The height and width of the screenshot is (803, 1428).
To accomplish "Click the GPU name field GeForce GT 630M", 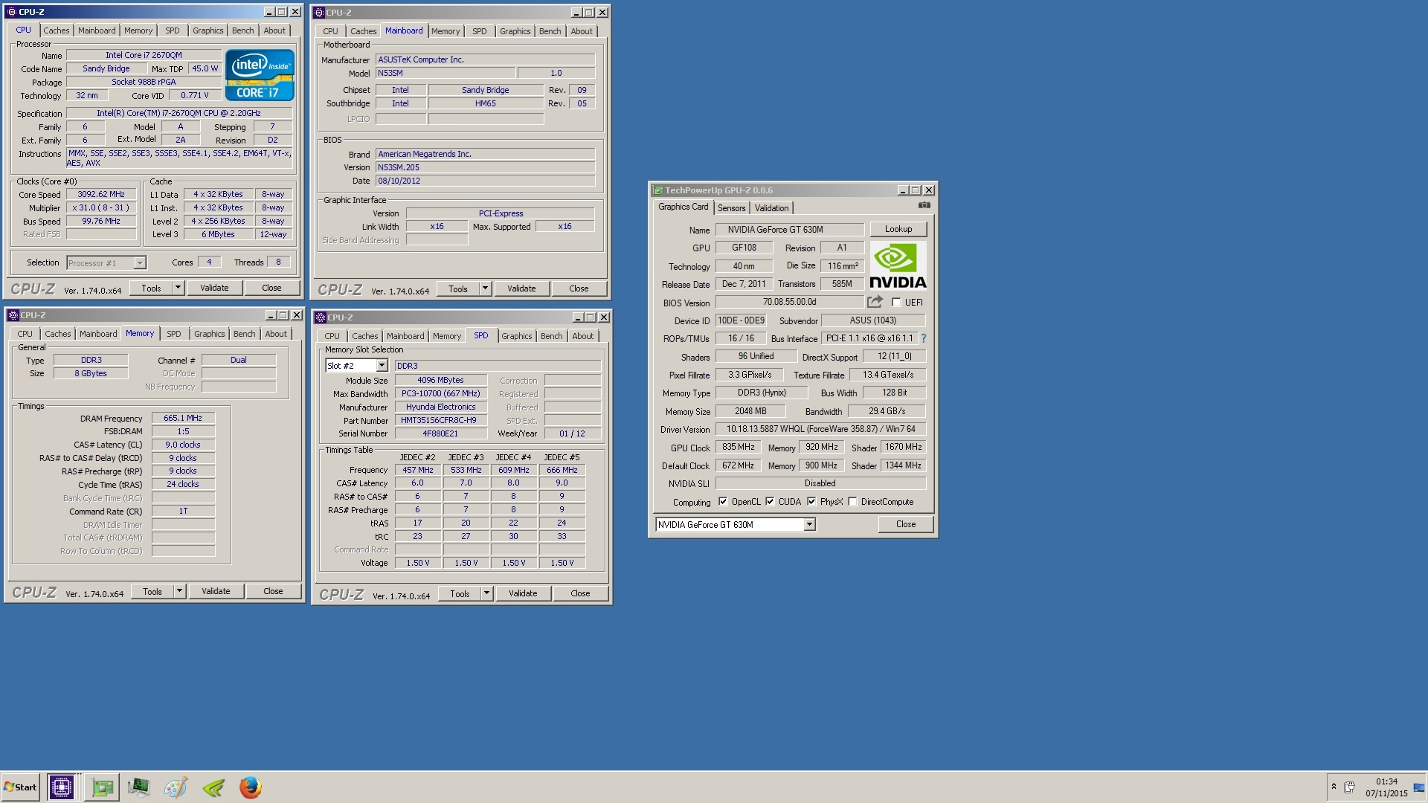I will pos(790,230).
